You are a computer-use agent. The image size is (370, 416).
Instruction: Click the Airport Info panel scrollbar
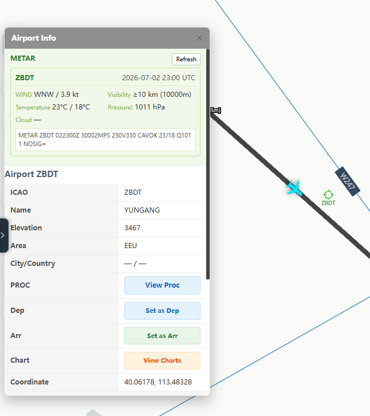pos(208,164)
